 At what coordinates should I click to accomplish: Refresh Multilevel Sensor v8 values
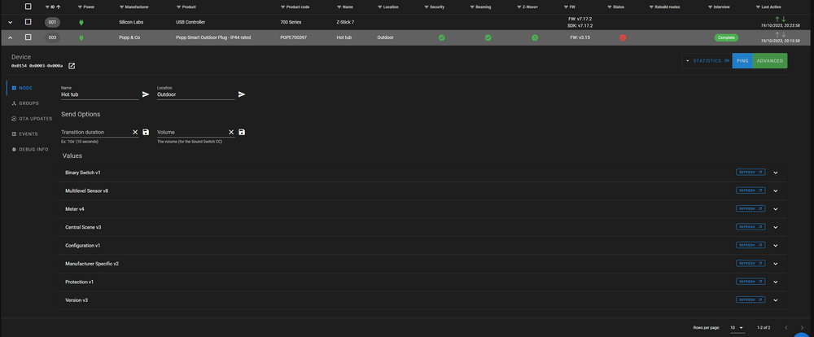[751, 190]
